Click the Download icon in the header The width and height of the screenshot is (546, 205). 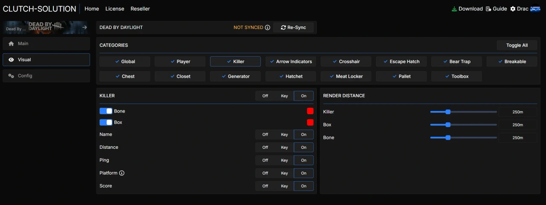tap(454, 9)
